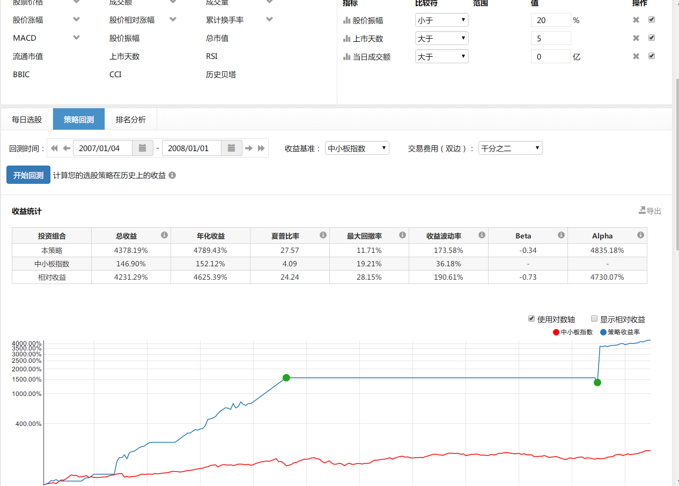Jump back with the double-left rewind arrow

(x=54, y=148)
